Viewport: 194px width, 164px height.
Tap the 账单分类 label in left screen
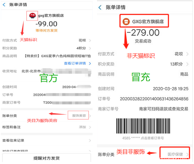(9, 116)
